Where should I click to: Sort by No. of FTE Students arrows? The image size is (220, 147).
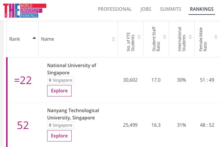coord(139,37)
